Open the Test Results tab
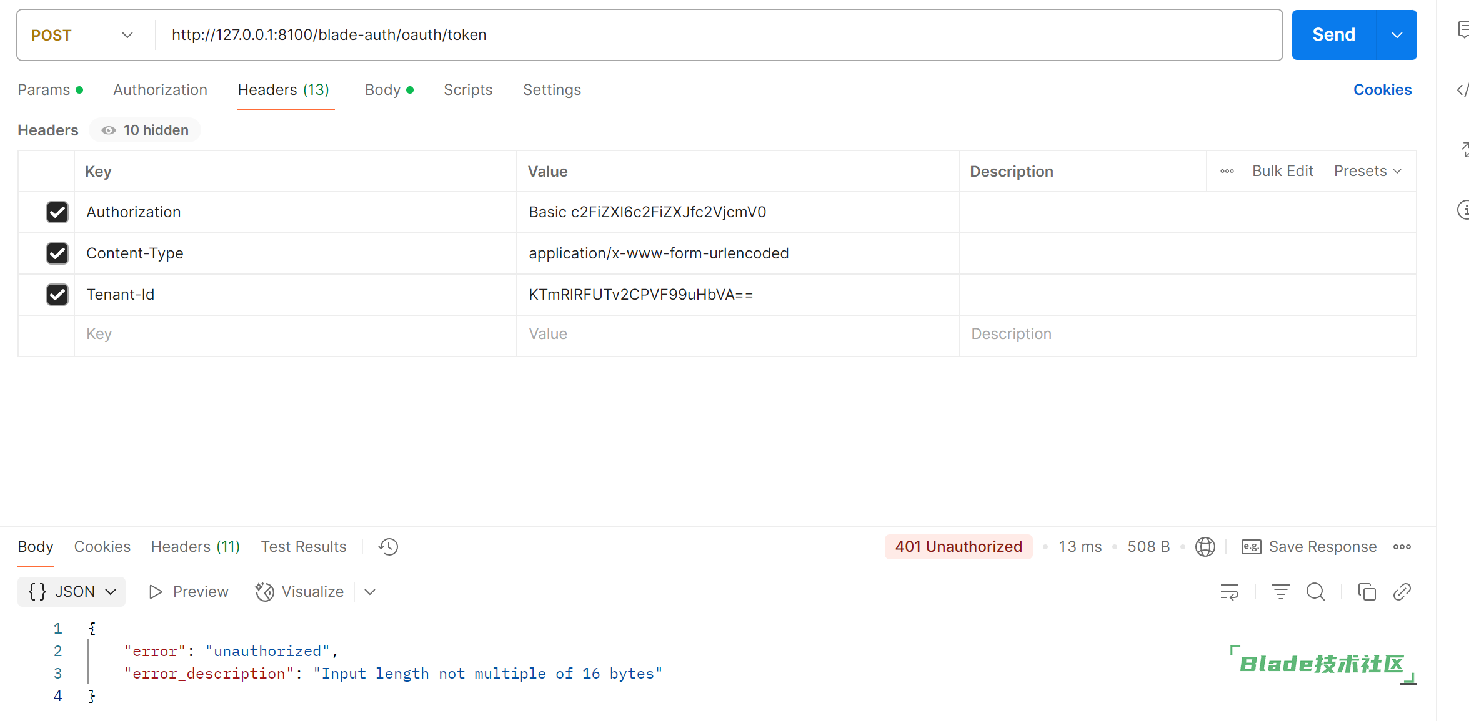Viewport: 1469px width, 721px height. click(304, 547)
